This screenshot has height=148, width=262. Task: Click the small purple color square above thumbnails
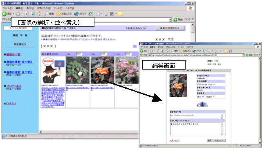click(x=134, y=46)
